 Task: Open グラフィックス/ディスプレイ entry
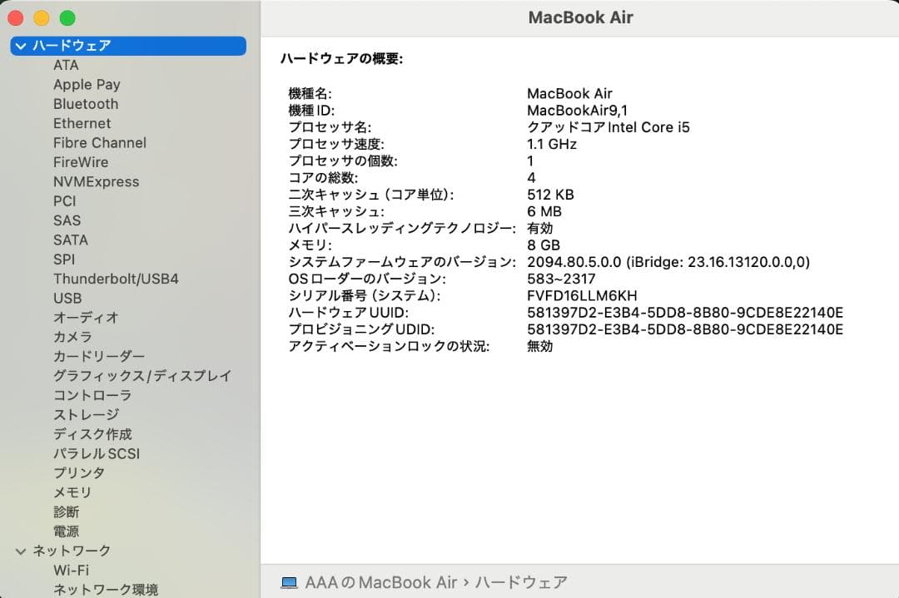pyautogui.click(x=142, y=376)
